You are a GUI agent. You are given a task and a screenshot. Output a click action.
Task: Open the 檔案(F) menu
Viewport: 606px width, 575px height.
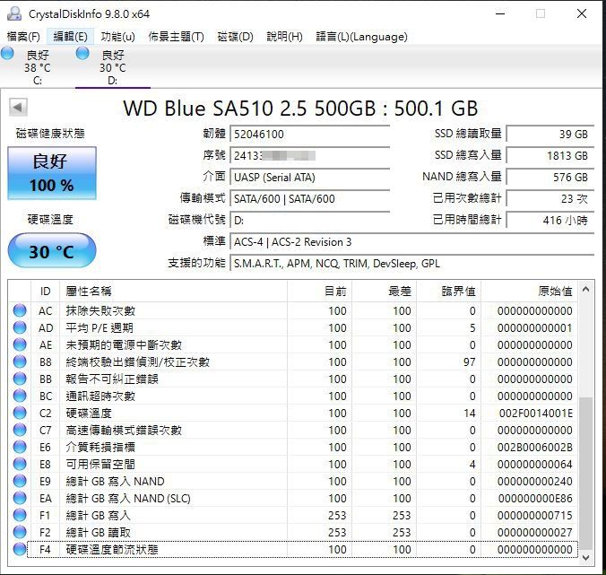point(23,37)
